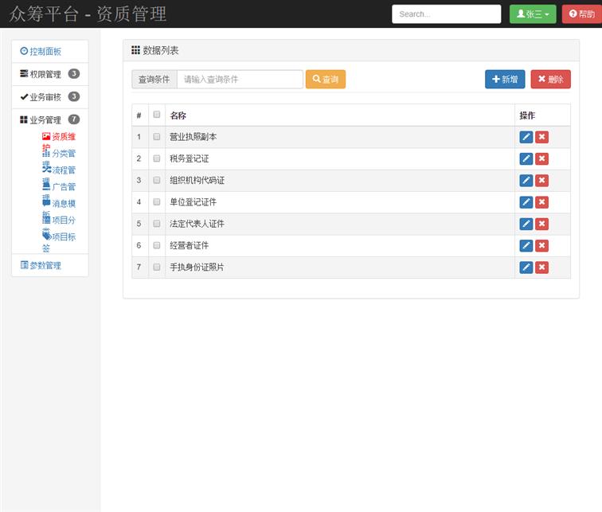Viewport: 602px width, 512px height.
Task: Edit the 组织机构代码证 row with the pencil icon
Action: point(526,181)
